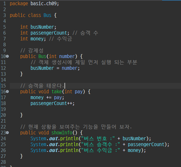
Task: Click line number 1 in gutter
Action: 5,4
